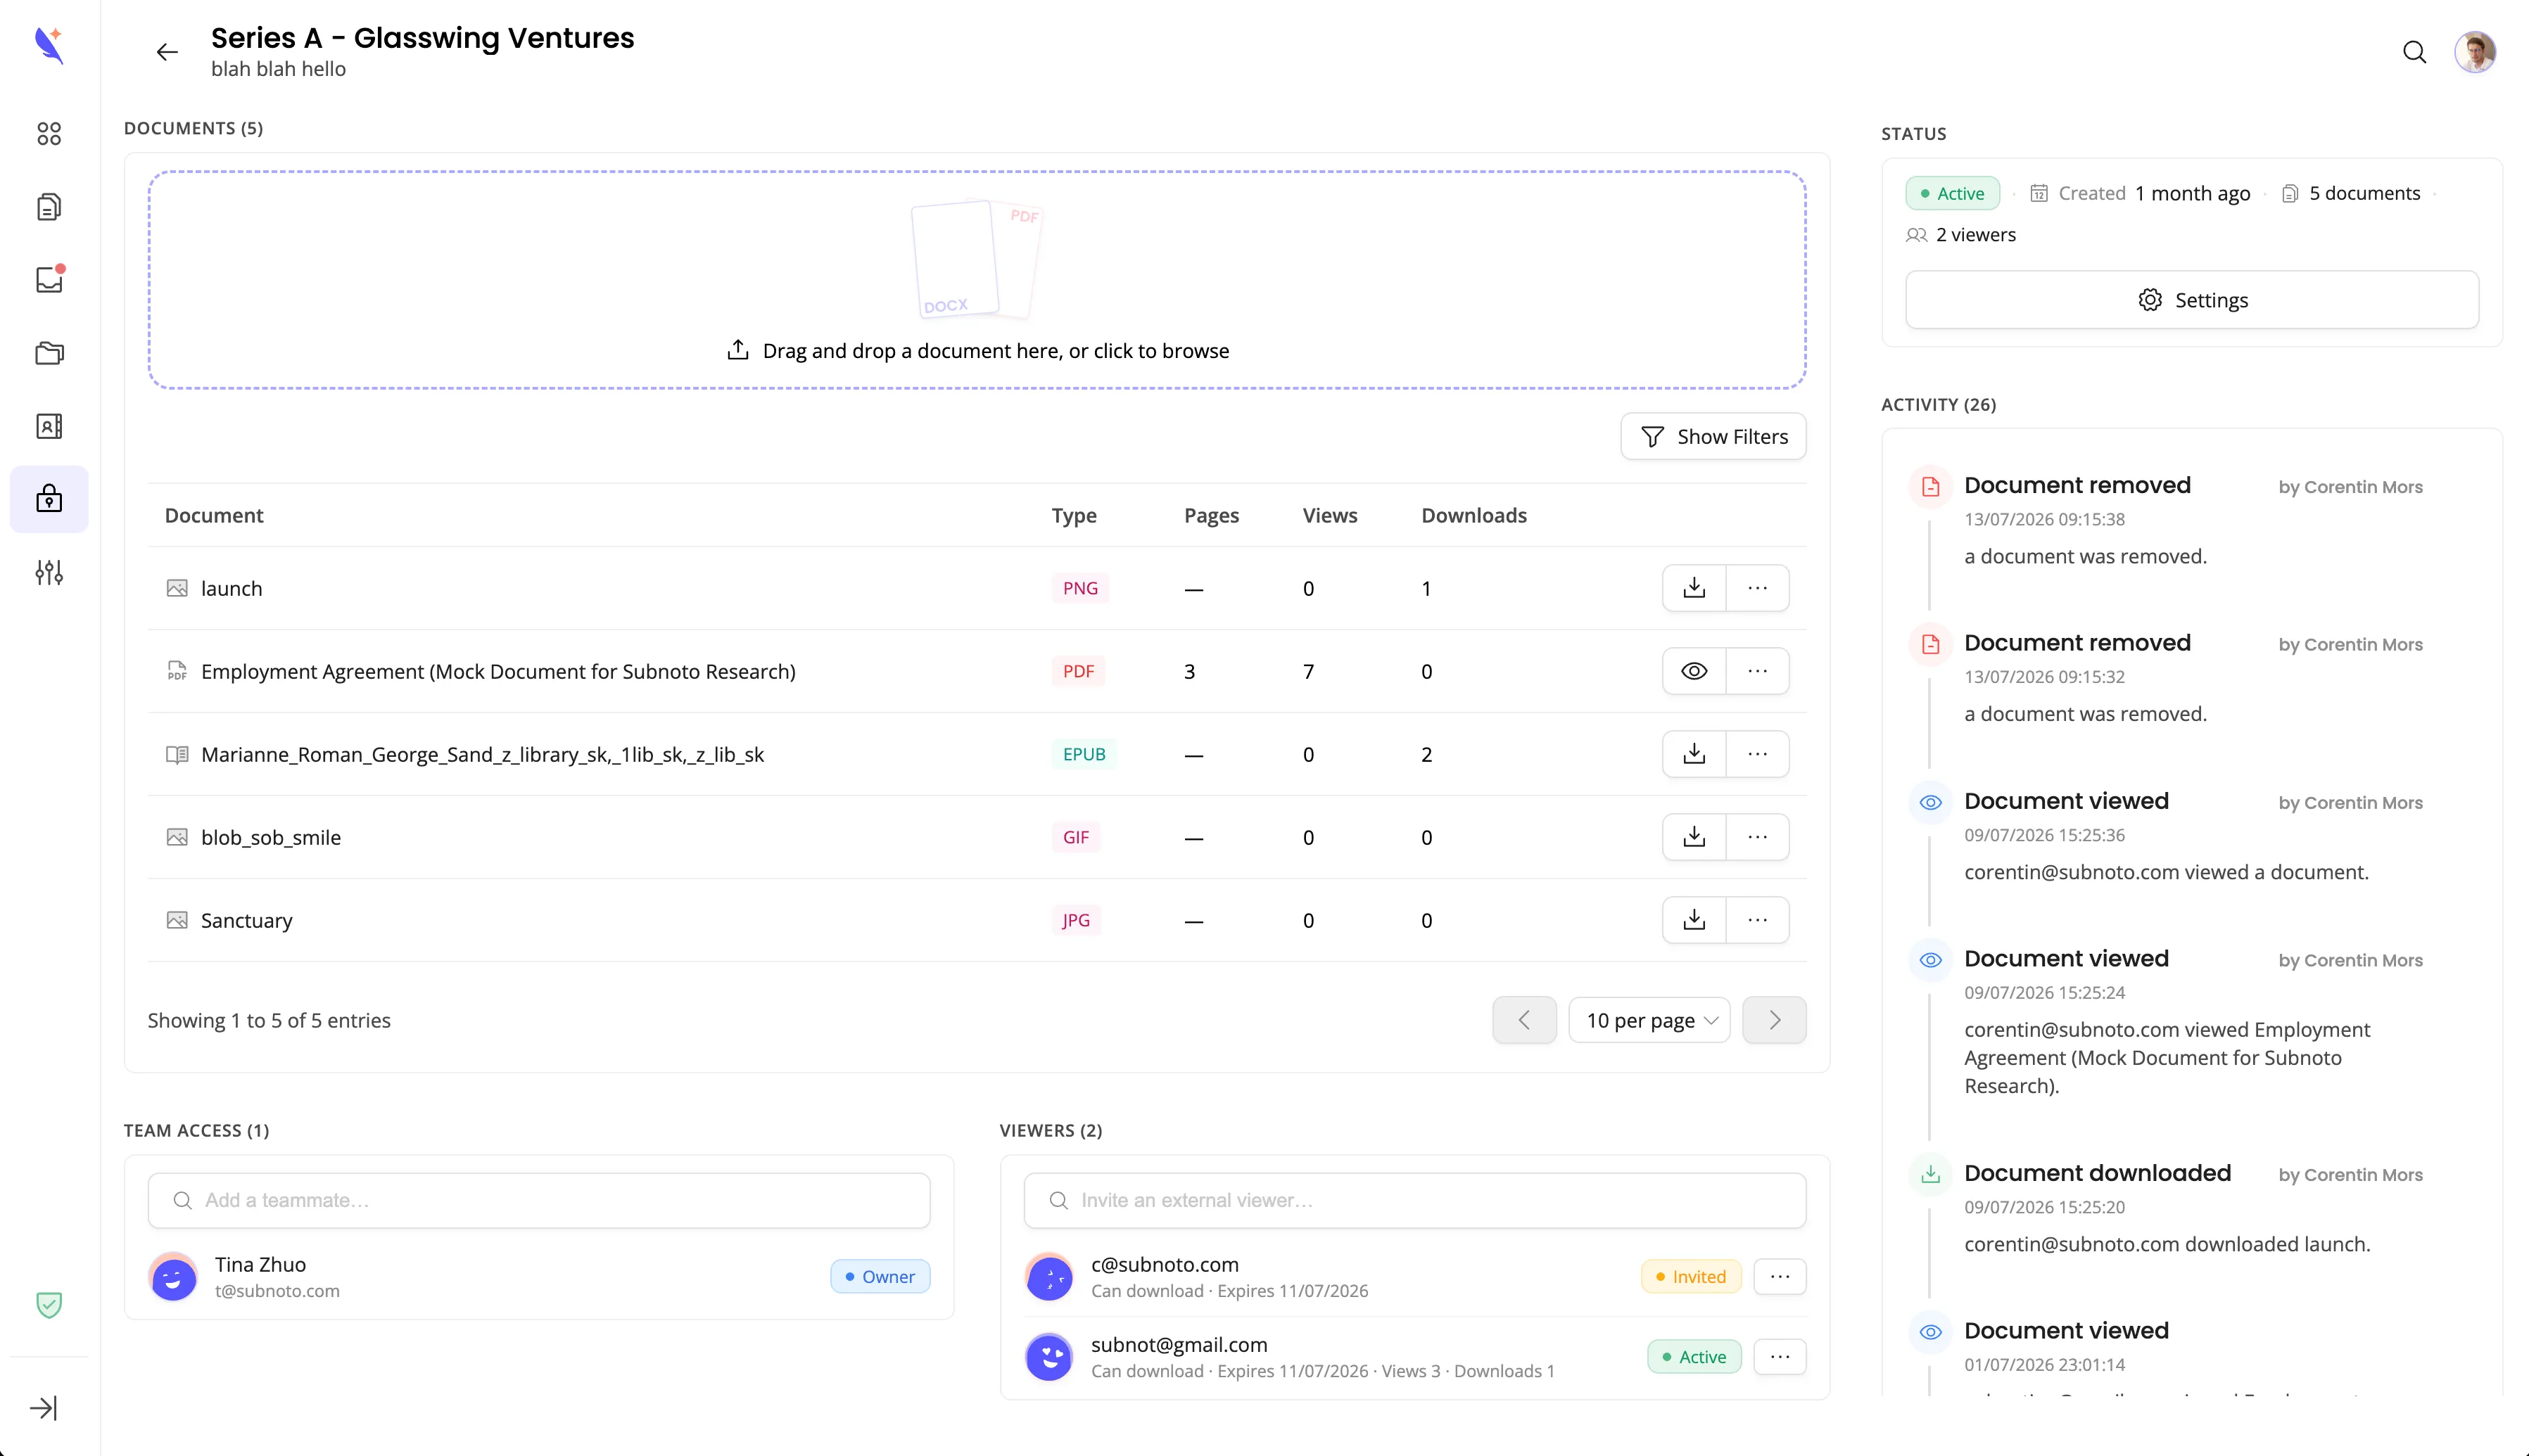Click blob_sob_smile document name
Screen dimensions: 2529x1456
[271, 837]
